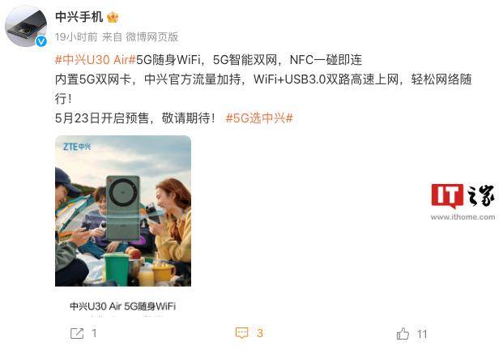
Task: Click the IT之家 watermark logo
Action: coord(463,196)
